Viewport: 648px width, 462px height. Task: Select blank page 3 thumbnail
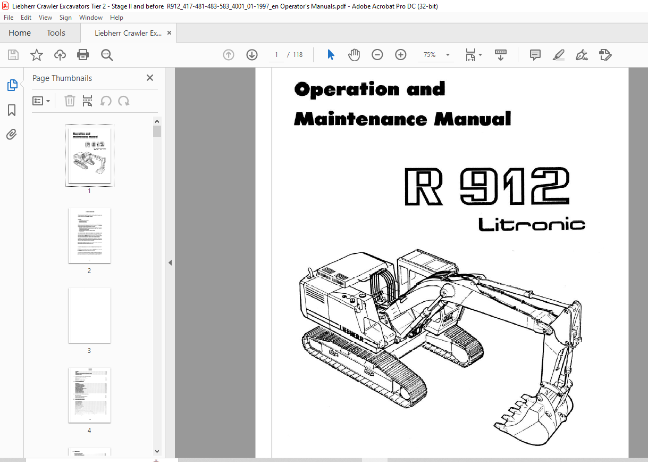[x=89, y=315]
